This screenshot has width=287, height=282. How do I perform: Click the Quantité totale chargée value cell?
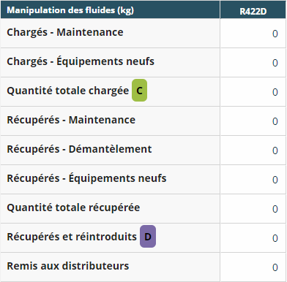253,92
